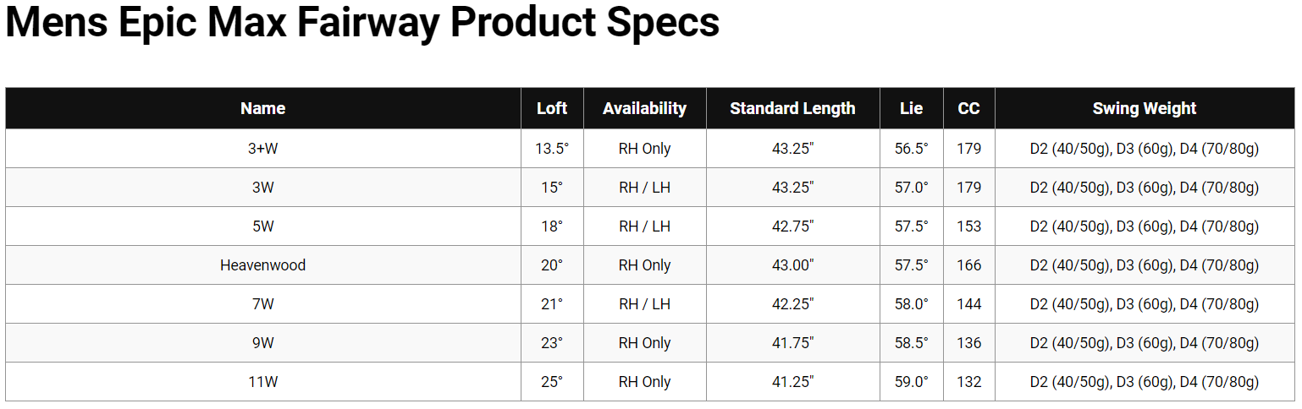Click the Lie column header
Image resolution: width=1302 pixels, height=409 pixels.
tap(911, 108)
